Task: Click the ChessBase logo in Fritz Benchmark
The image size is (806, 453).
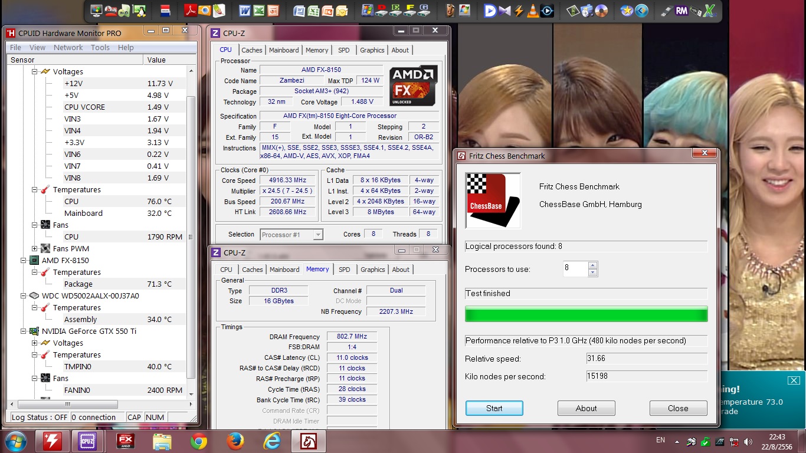Action: tap(493, 201)
